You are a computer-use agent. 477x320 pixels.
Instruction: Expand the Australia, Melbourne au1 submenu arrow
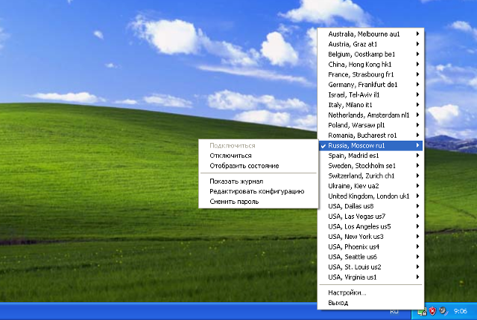pos(417,33)
